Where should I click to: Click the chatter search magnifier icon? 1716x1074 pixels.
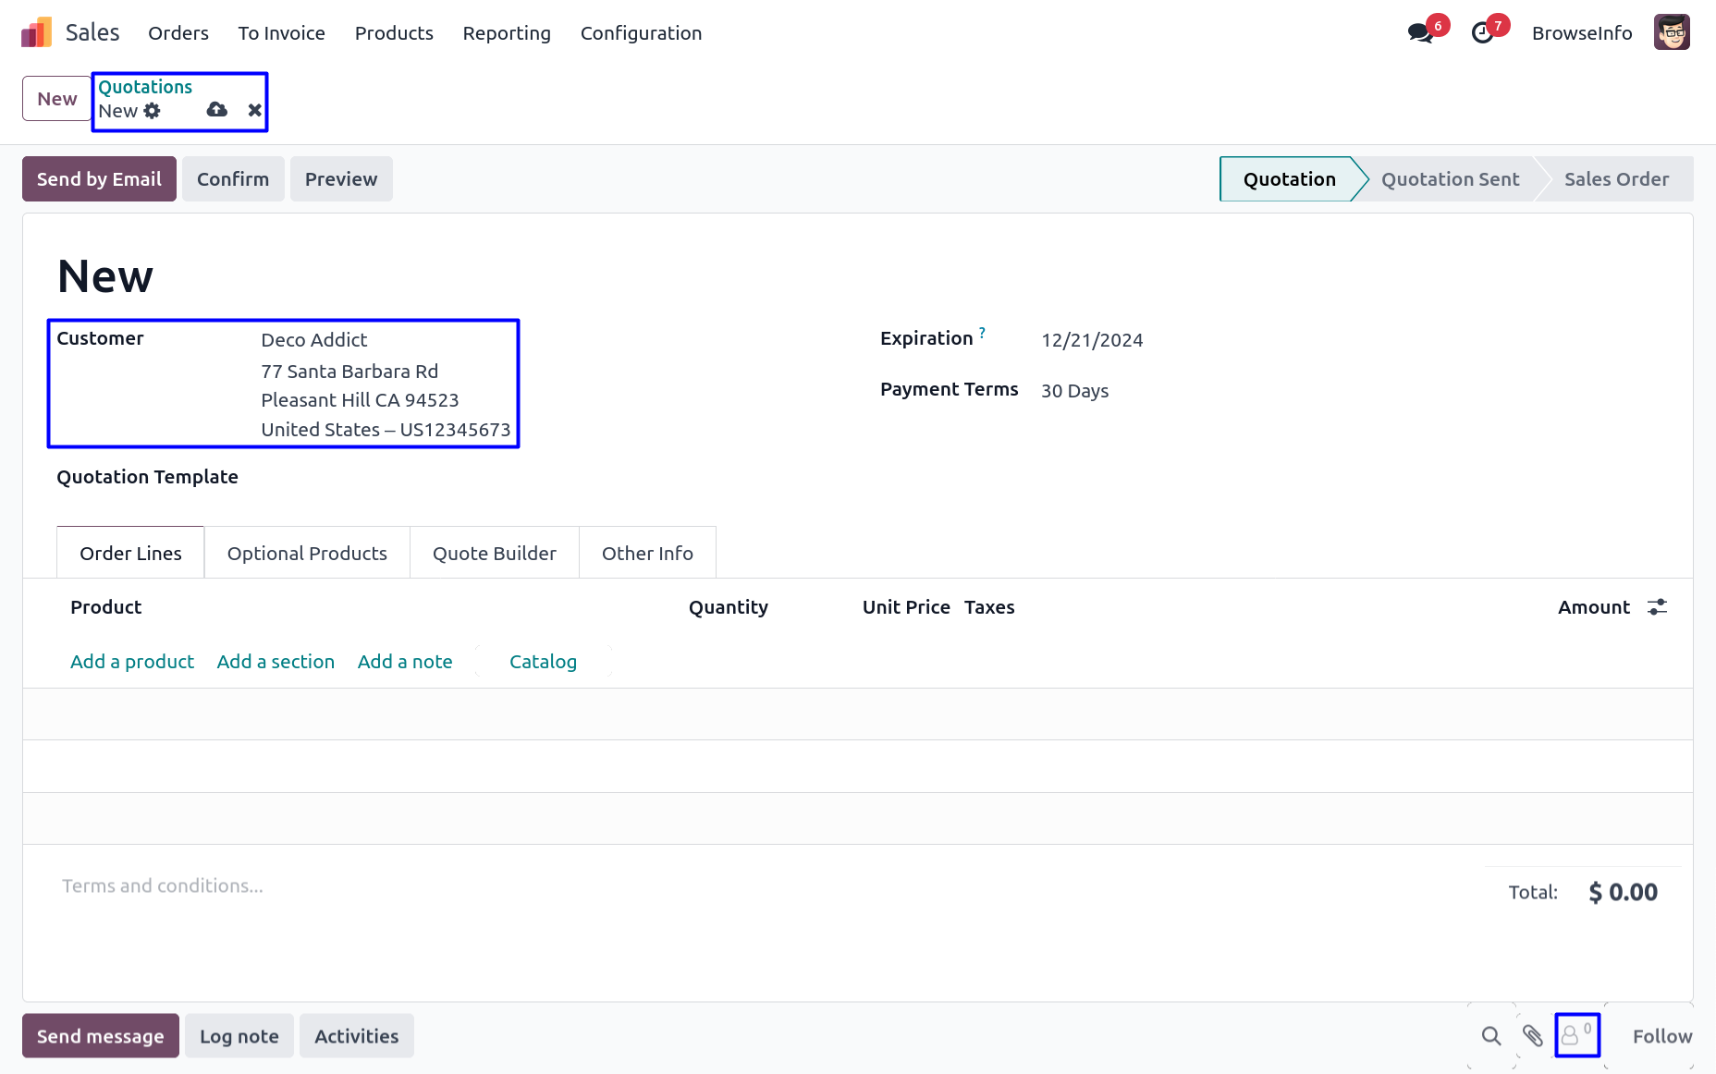pyautogui.click(x=1490, y=1036)
